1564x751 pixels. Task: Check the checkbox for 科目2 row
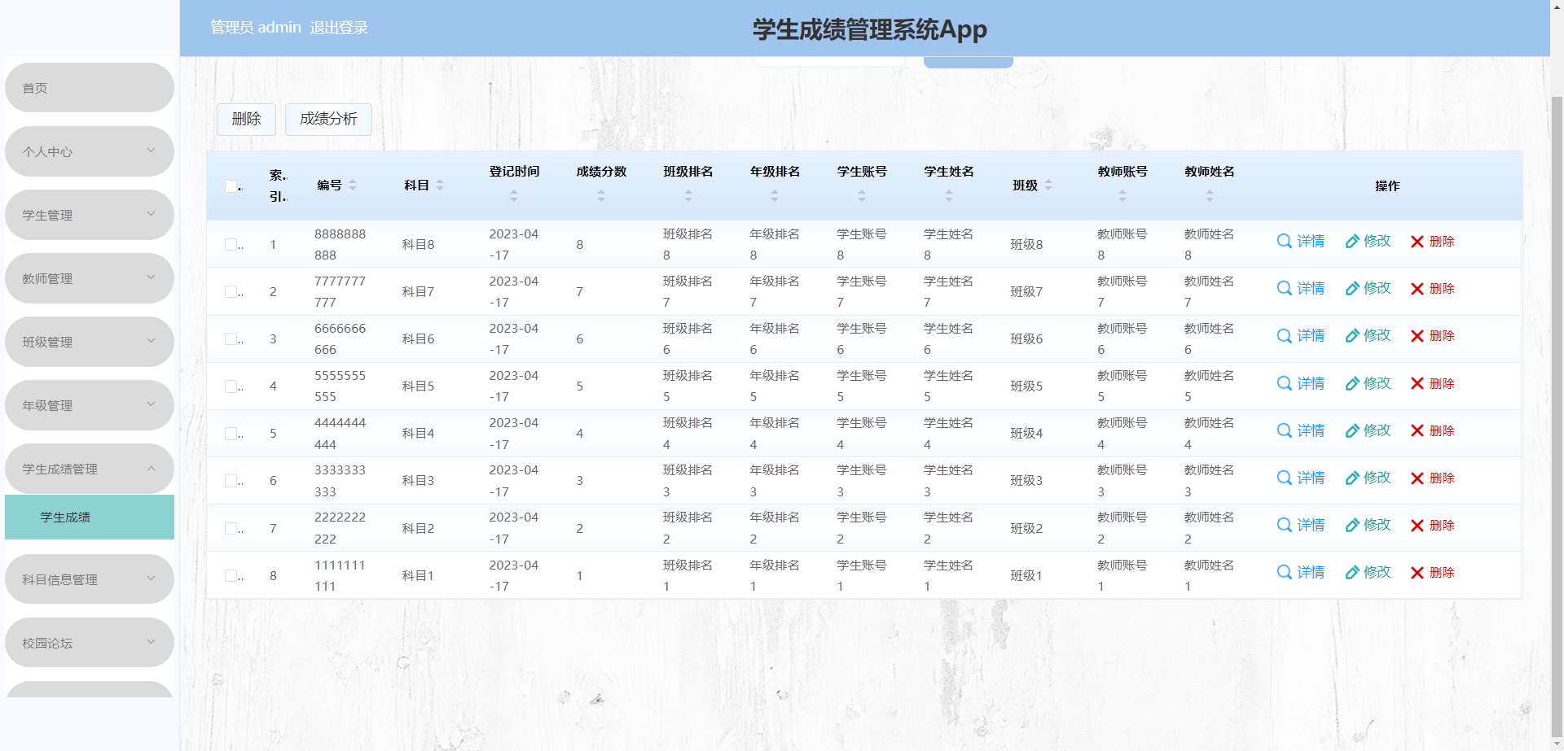(231, 527)
